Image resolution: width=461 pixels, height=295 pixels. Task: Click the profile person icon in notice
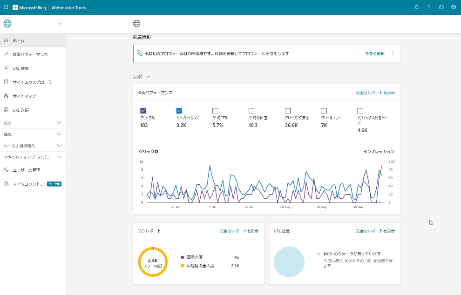(x=140, y=53)
